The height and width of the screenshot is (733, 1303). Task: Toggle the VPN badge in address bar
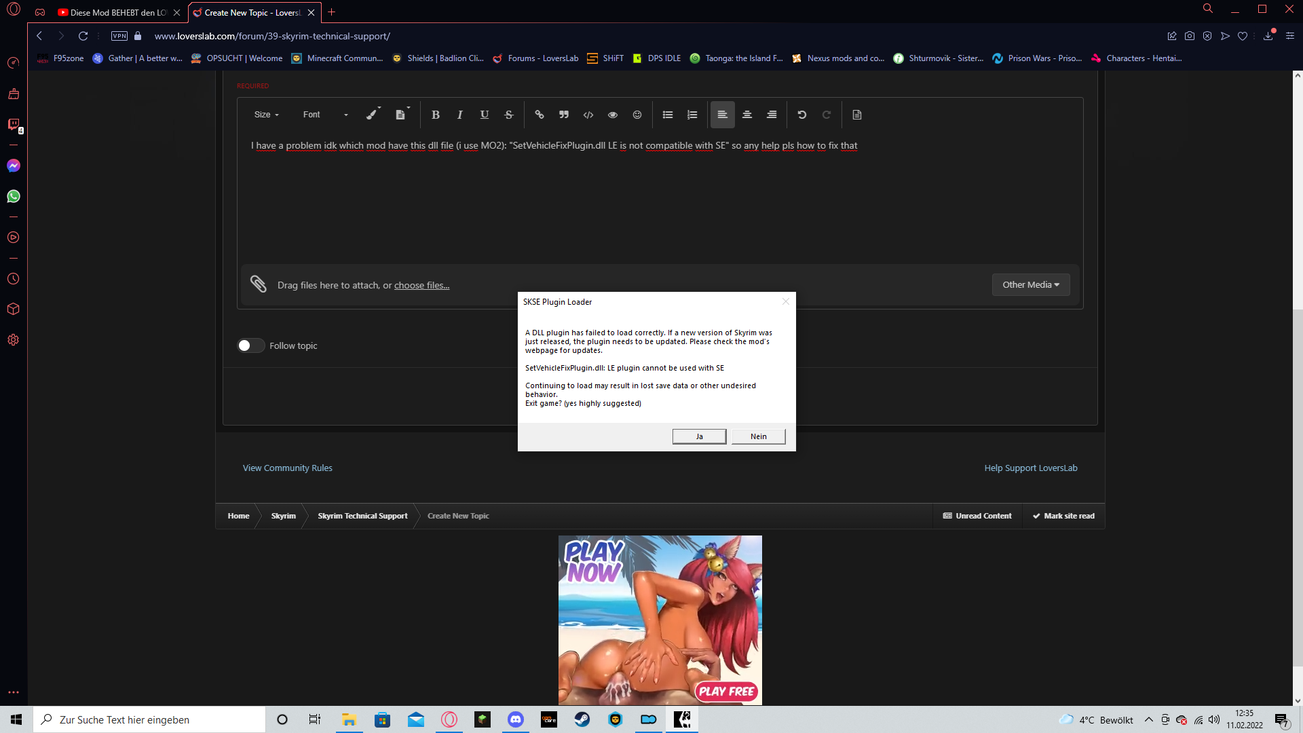pyautogui.click(x=119, y=36)
